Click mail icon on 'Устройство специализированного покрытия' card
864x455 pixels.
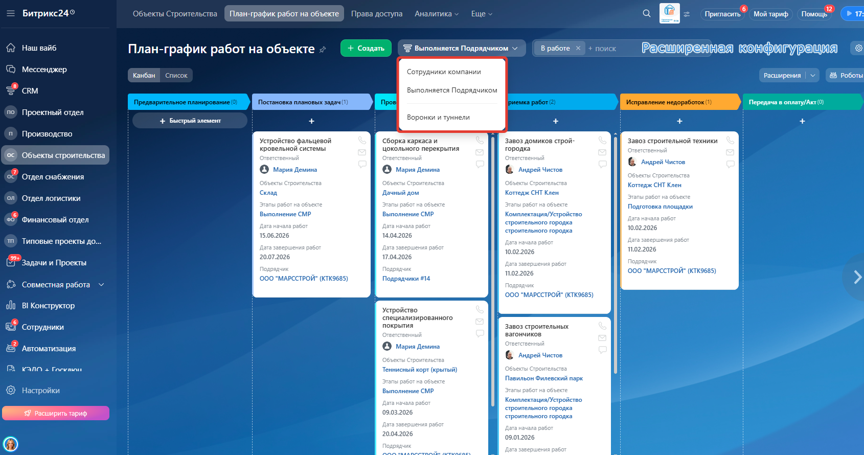(x=480, y=322)
